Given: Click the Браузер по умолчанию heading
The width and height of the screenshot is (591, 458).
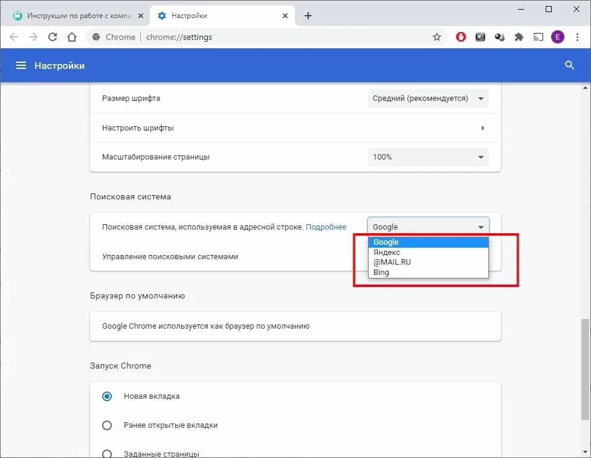Looking at the screenshot, I should (138, 295).
